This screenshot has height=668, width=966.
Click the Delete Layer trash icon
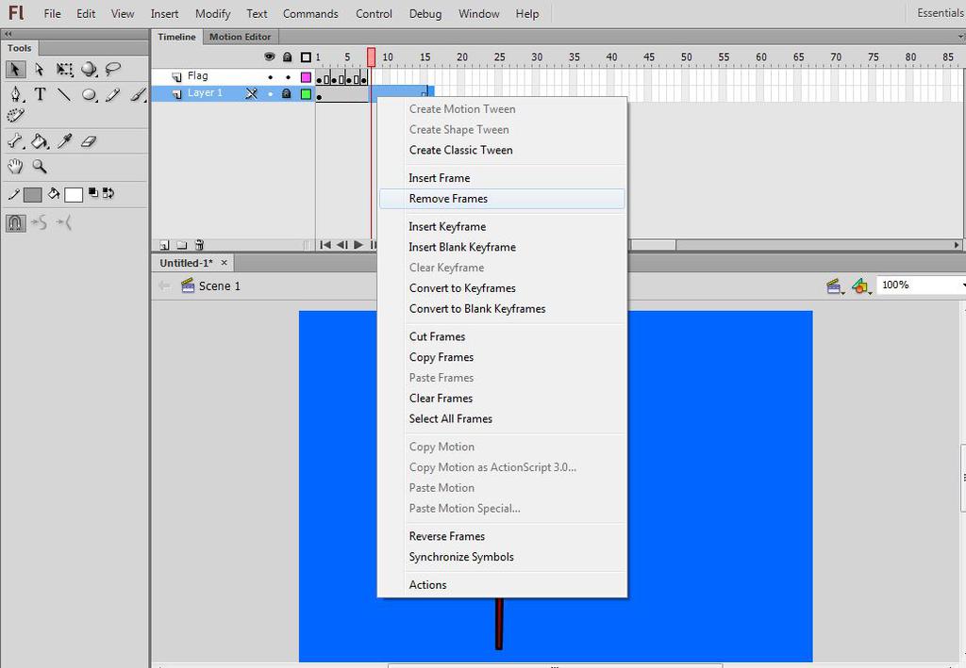pyautogui.click(x=198, y=245)
